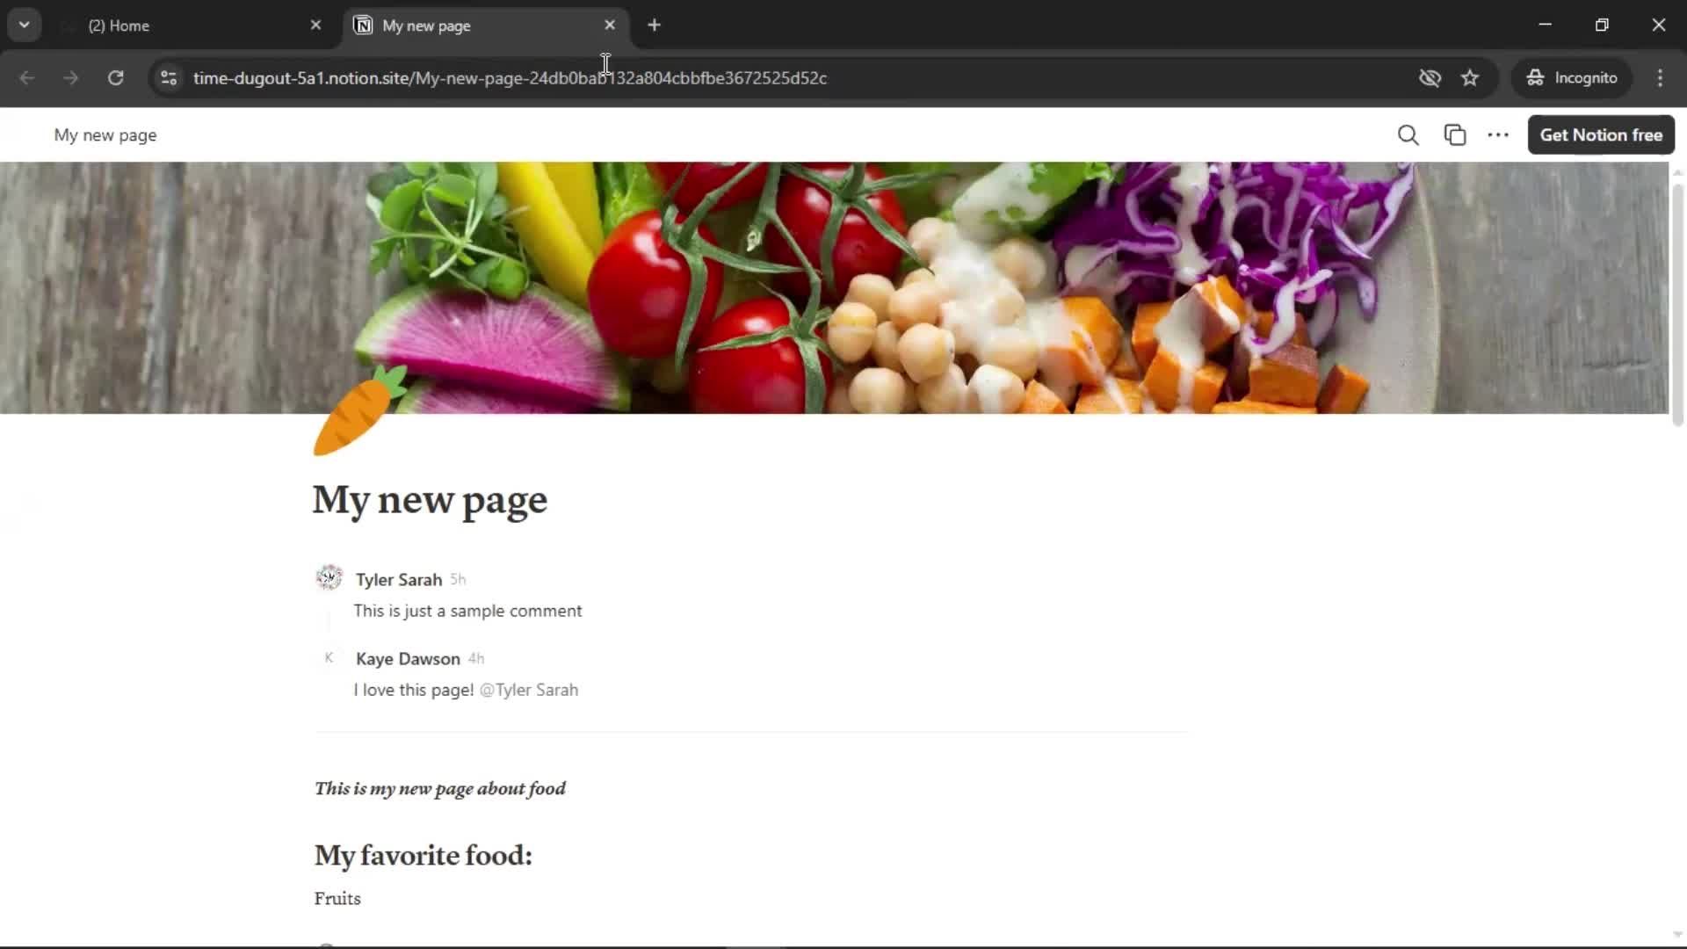
Task: Switch to the (2) Home tab
Action: pyautogui.click(x=193, y=25)
